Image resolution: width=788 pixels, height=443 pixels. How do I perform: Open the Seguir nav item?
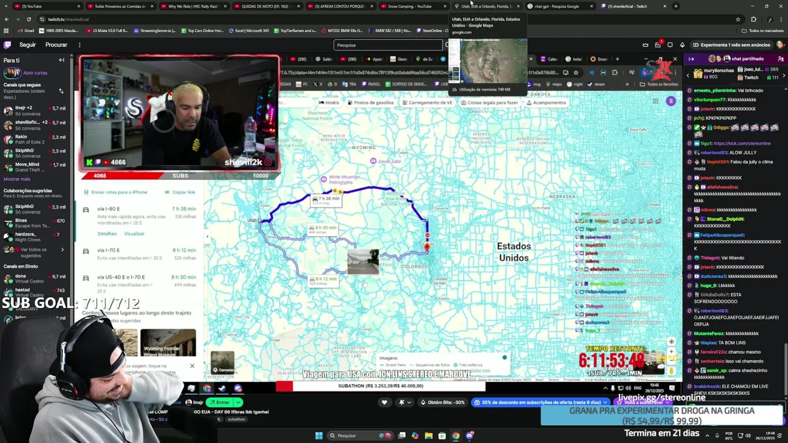click(x=27, y=45)
